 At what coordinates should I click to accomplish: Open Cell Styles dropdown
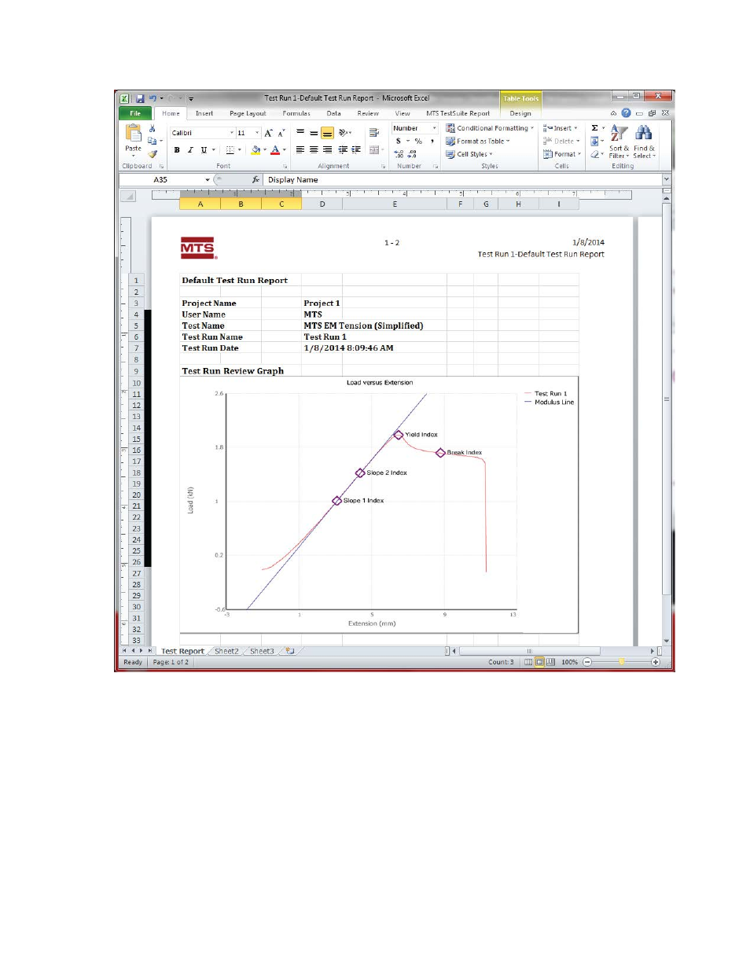pos(469,154)
